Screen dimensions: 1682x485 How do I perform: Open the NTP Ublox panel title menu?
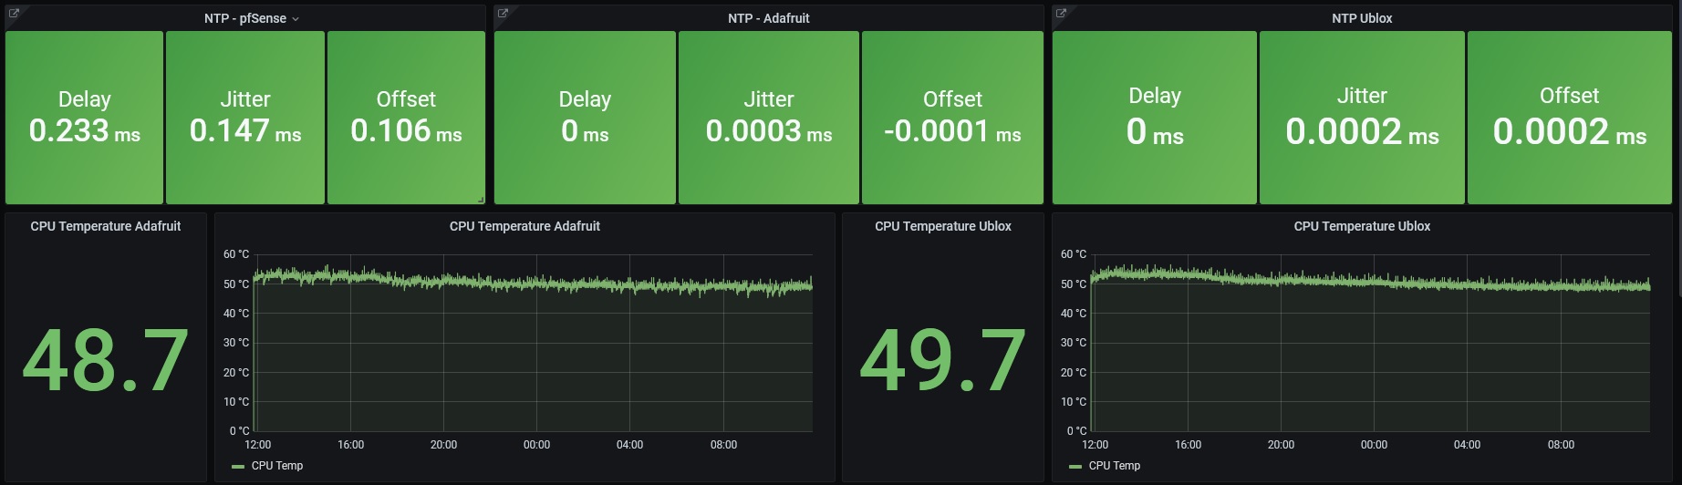[1361, 18]
